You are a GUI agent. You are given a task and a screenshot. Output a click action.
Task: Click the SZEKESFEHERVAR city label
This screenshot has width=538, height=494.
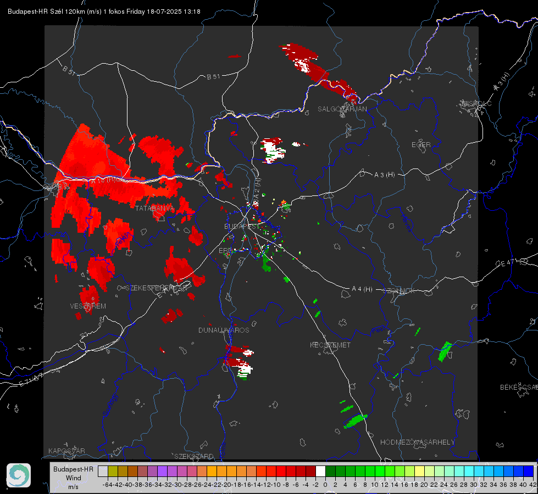click(x=158, y=288)
